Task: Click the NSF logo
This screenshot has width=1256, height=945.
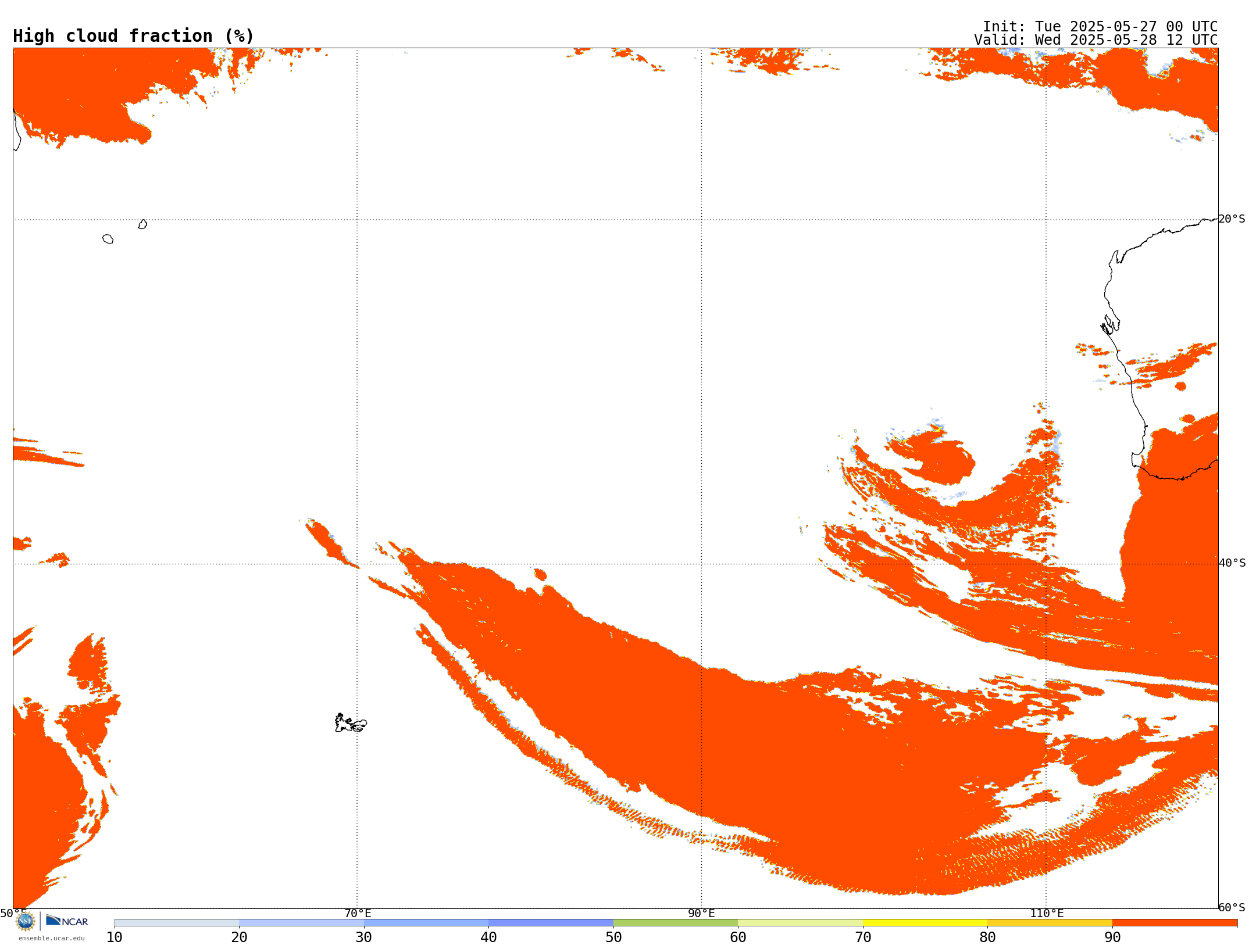Action: [26, 921]
